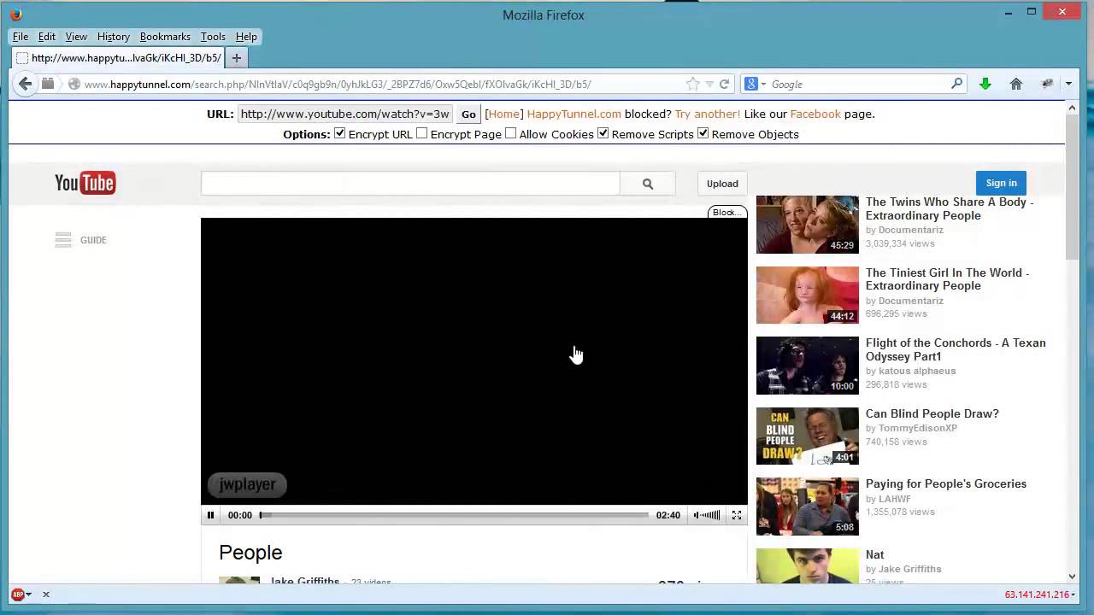Open Can Blind People Draw? video
The image size is (1094, 615).
coord(932,413)
